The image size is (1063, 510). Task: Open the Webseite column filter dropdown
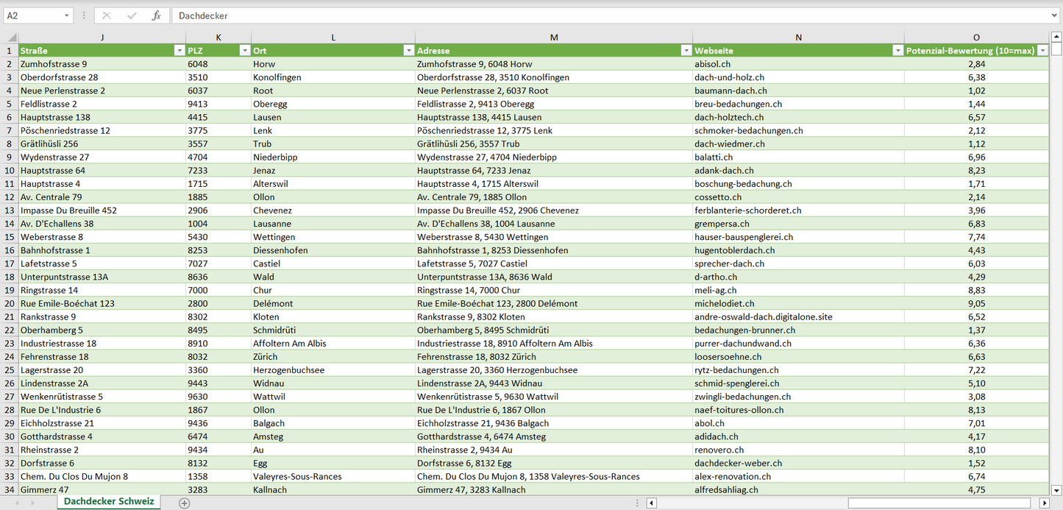[897, 51]
